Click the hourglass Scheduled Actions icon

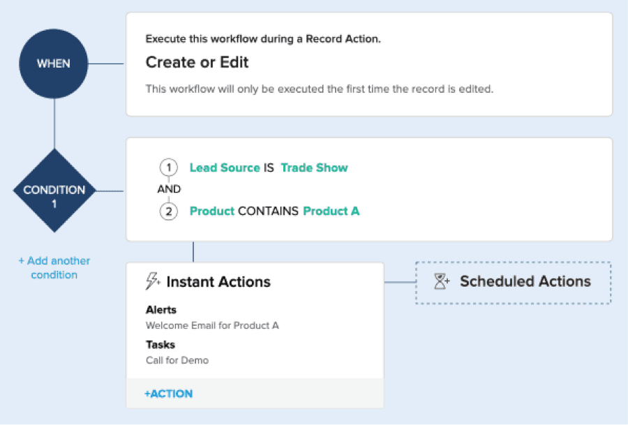(x=442, y=281)
